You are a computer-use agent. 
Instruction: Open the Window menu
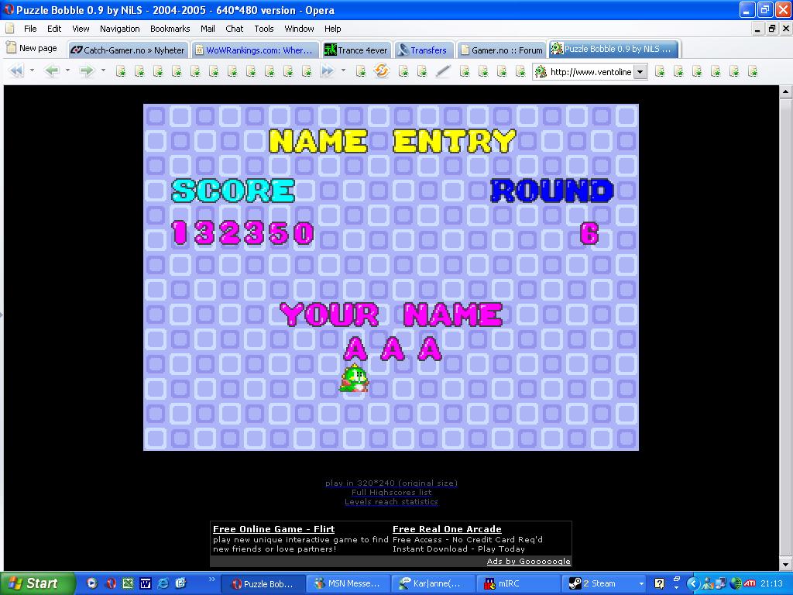299,29
